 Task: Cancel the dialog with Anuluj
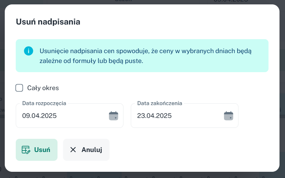(86, 150)
